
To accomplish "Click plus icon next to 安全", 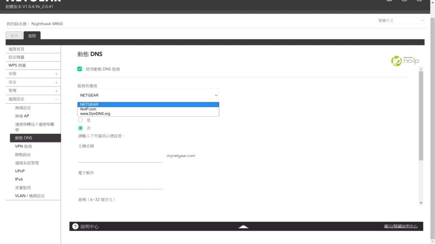I will pos(56,83).
